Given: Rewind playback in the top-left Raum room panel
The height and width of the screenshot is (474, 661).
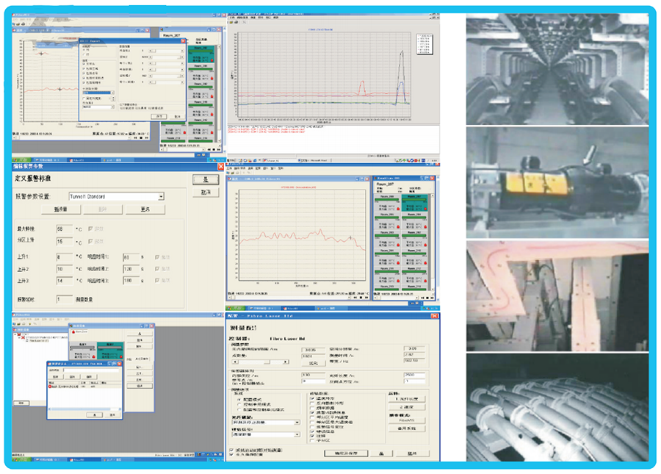Looking at the screenshot, I should pos(209,149).
